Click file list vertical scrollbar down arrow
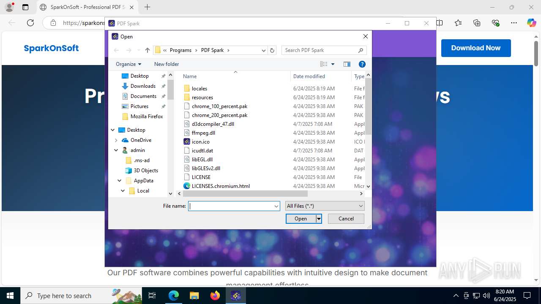541x304 pixels. (x=368, y=186)
